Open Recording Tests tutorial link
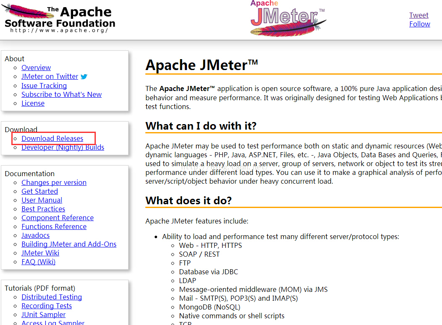 (x=47, y=306)
